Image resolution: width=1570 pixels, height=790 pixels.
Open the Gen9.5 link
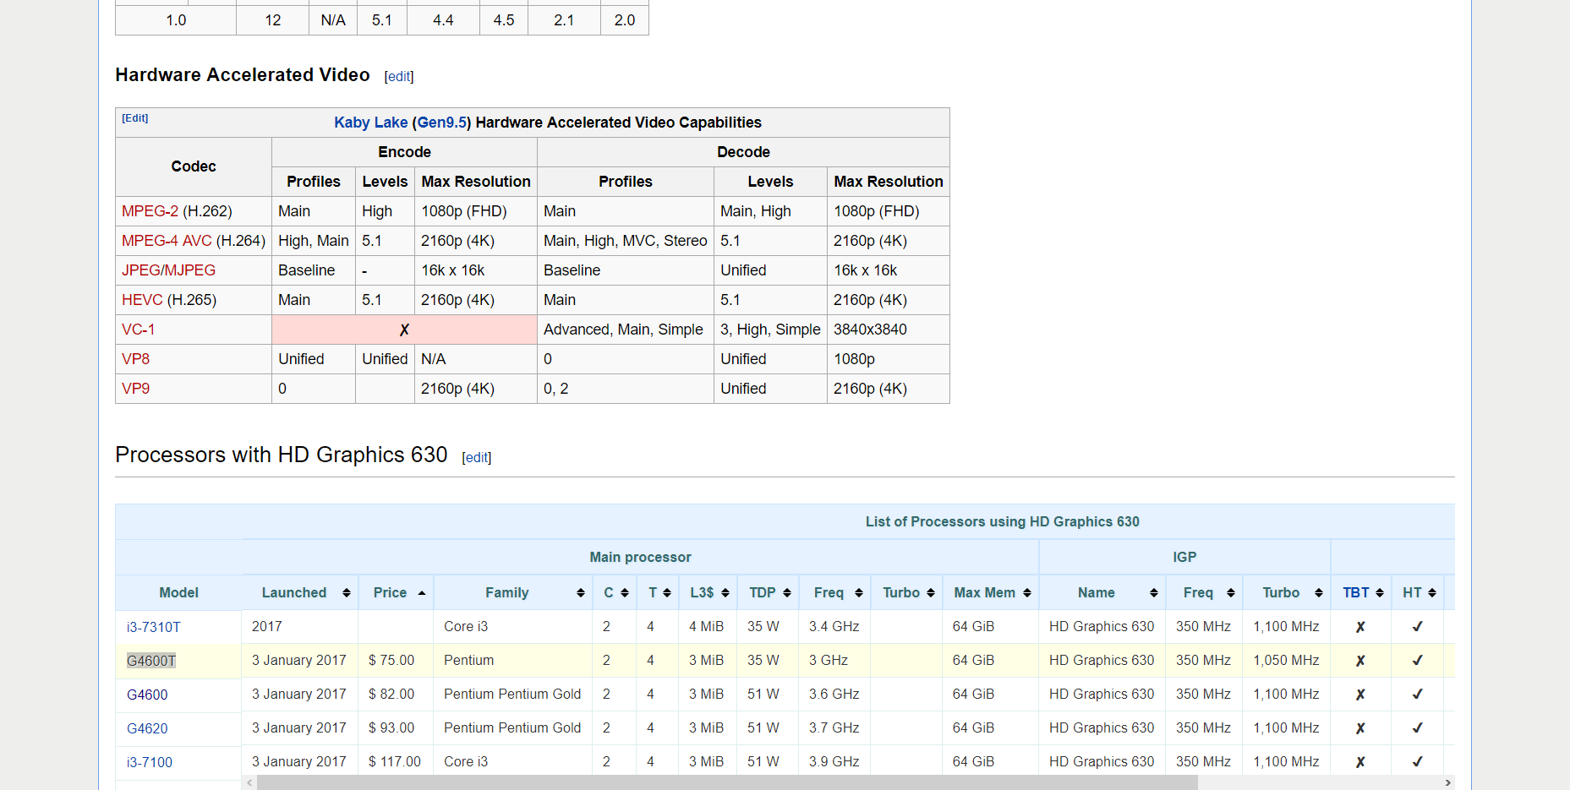[x=442, y=123]
